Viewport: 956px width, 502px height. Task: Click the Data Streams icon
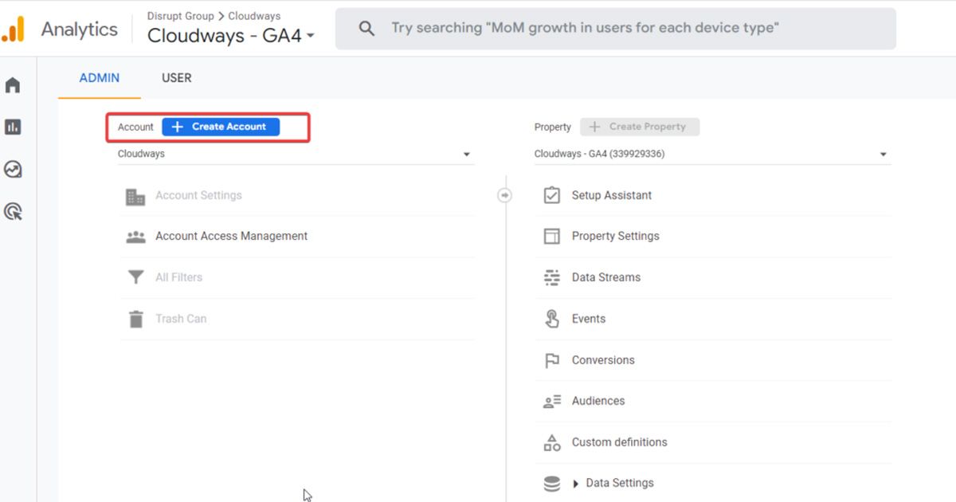[551, 277]
